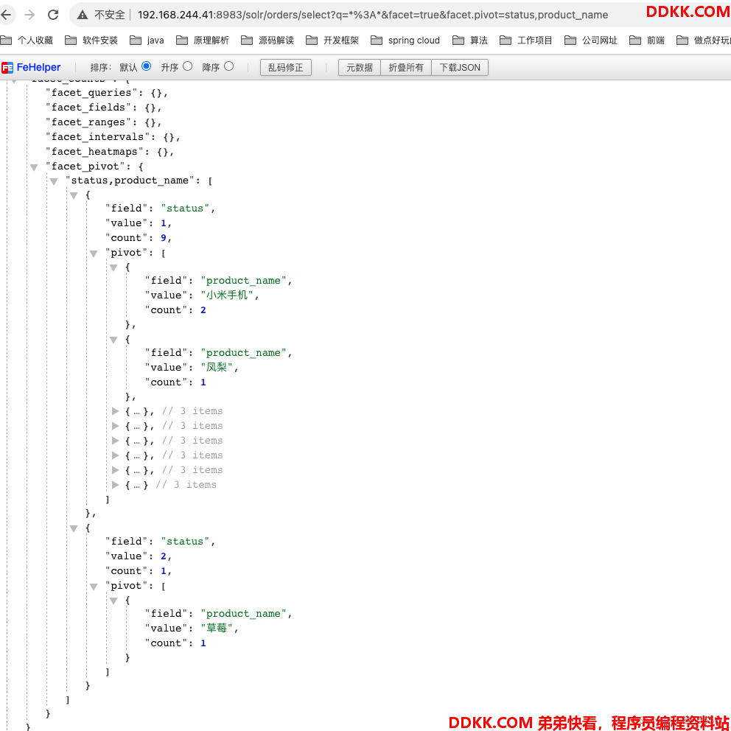
Task: Open the java bookmark folder
Action: click(x=147, y=41)
